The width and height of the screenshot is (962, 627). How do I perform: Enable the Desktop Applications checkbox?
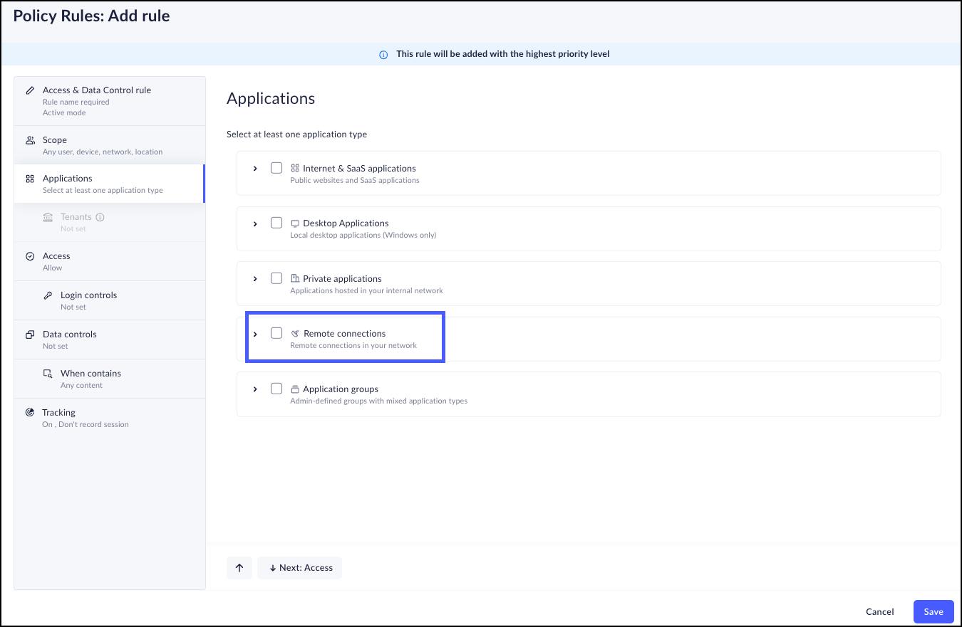coord(276,223)
